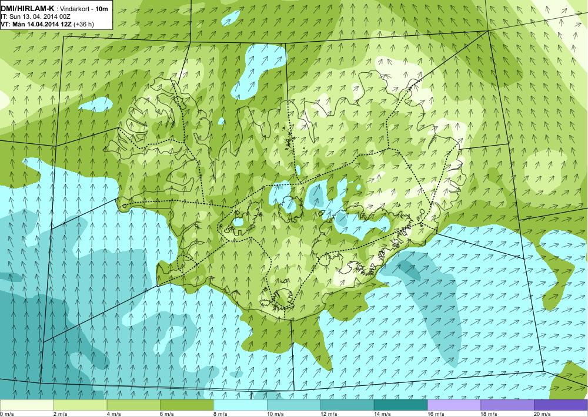Click the dark green 6–8 m/s legend swatch
Screen dimensions: 588x417
(x=187, y=405)
